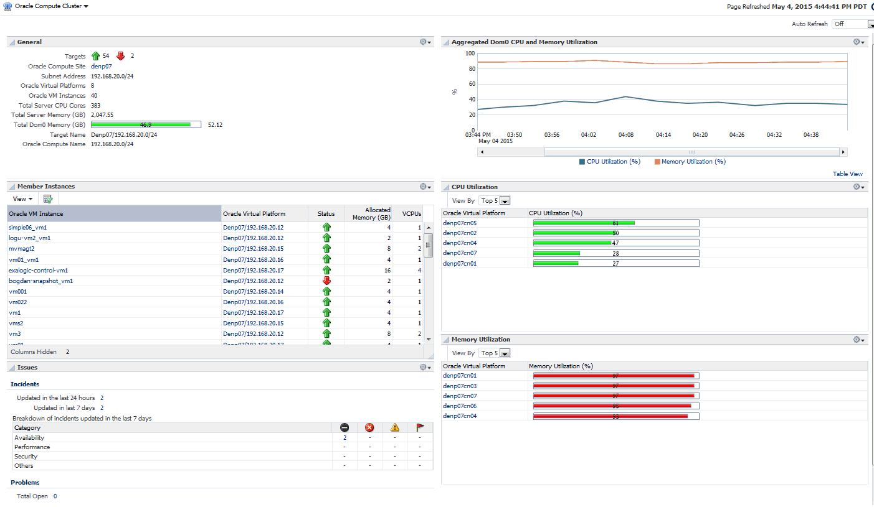Collapse the General panel

(x=12, y=42)
